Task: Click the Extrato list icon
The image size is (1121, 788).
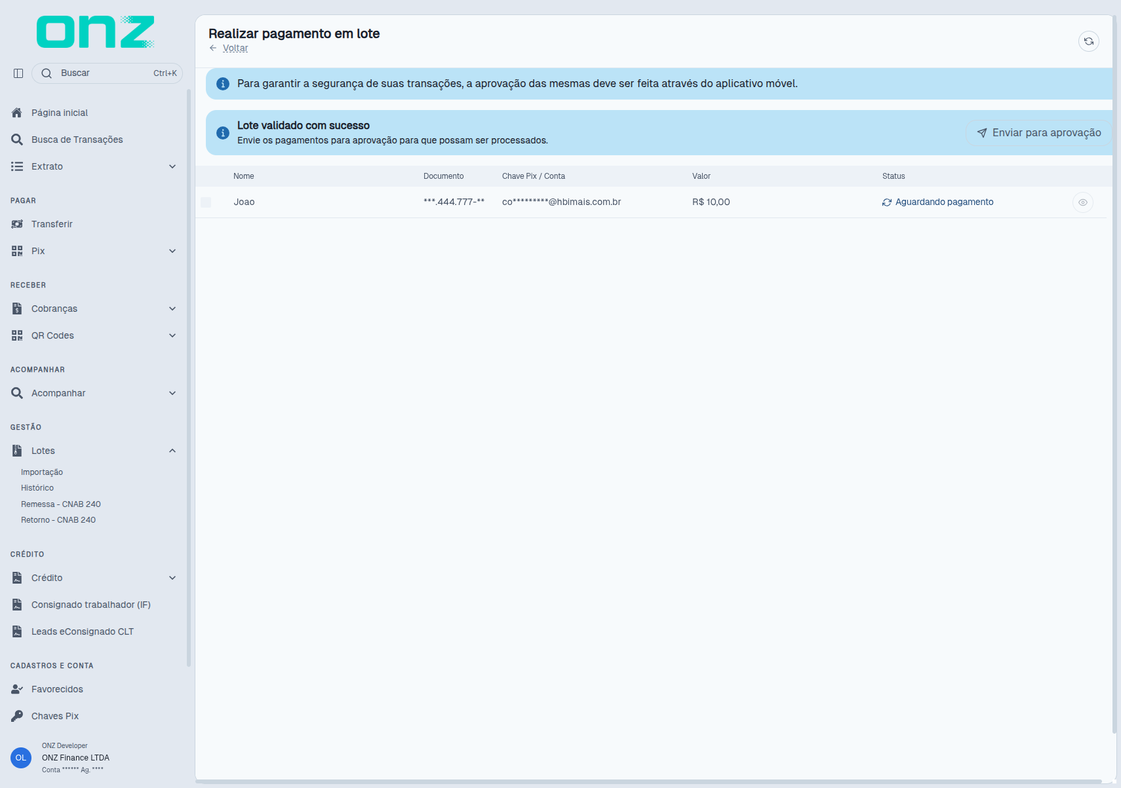Action: (17, 166)
